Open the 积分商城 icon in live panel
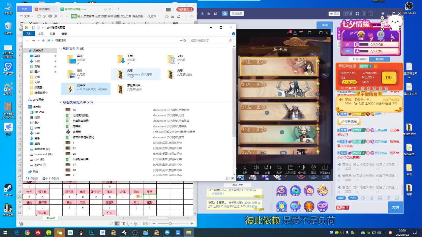This screenshot has width=422, height=237. coord(281,206)
